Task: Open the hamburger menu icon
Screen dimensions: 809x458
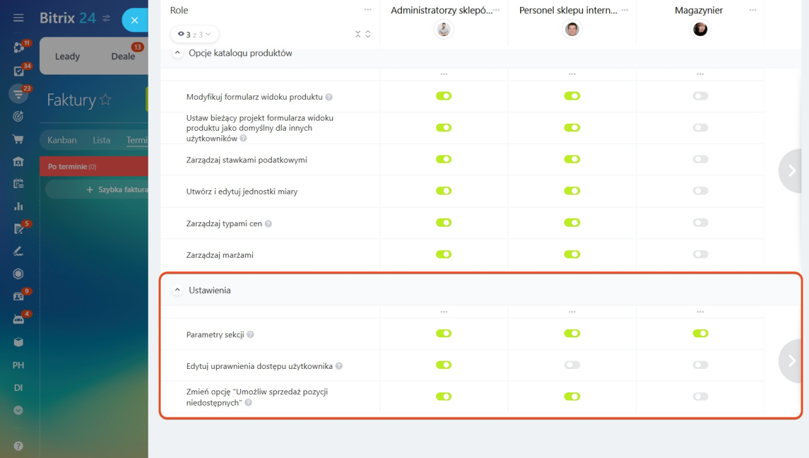Action: coord(18,18)
